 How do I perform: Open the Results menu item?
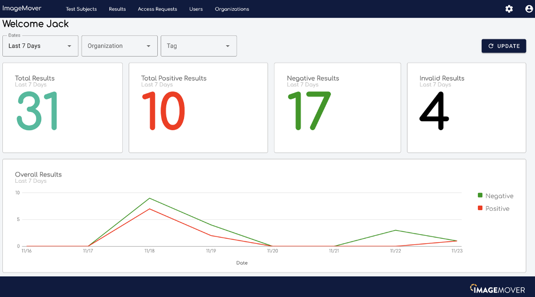[117, 9]
